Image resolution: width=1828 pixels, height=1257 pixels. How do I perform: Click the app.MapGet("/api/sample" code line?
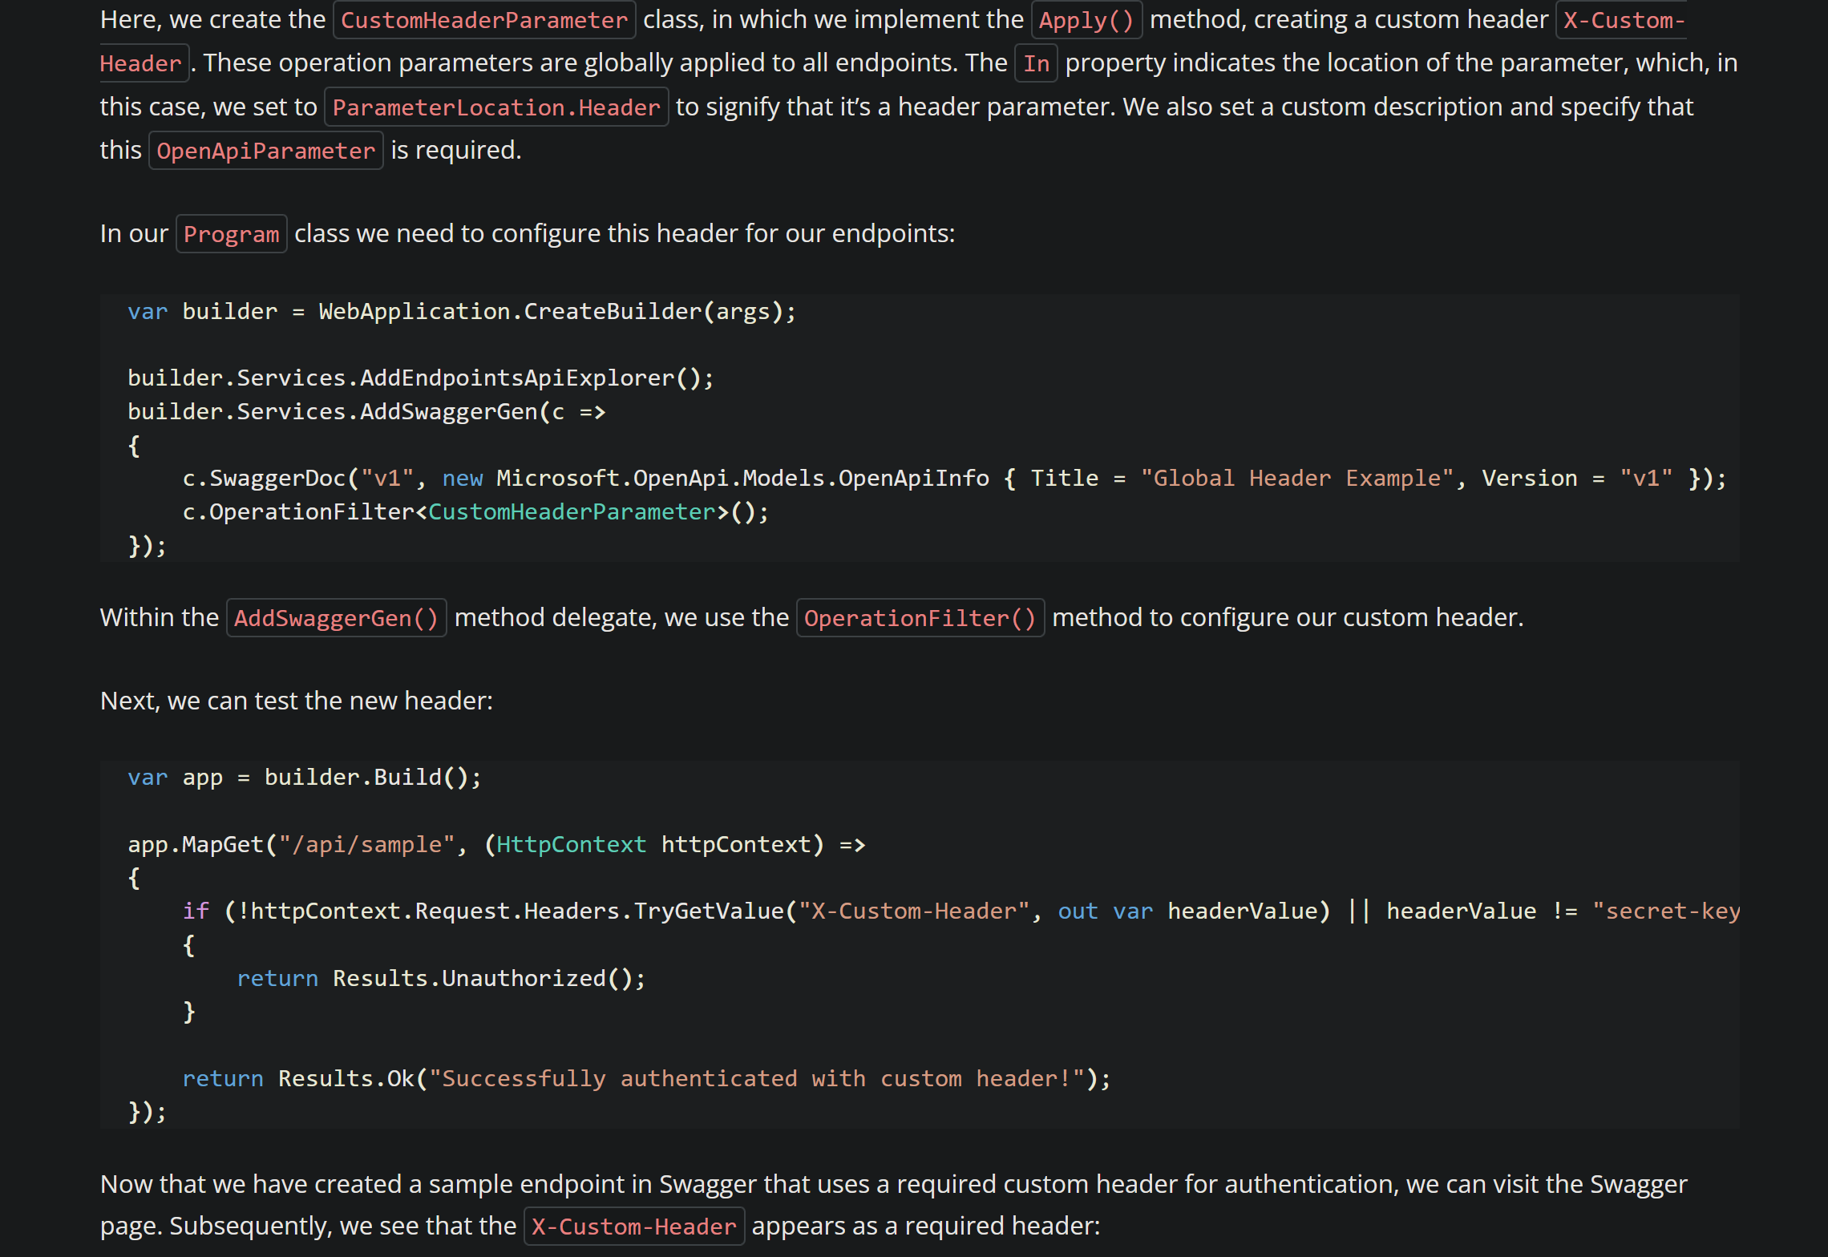pos(497,845)
